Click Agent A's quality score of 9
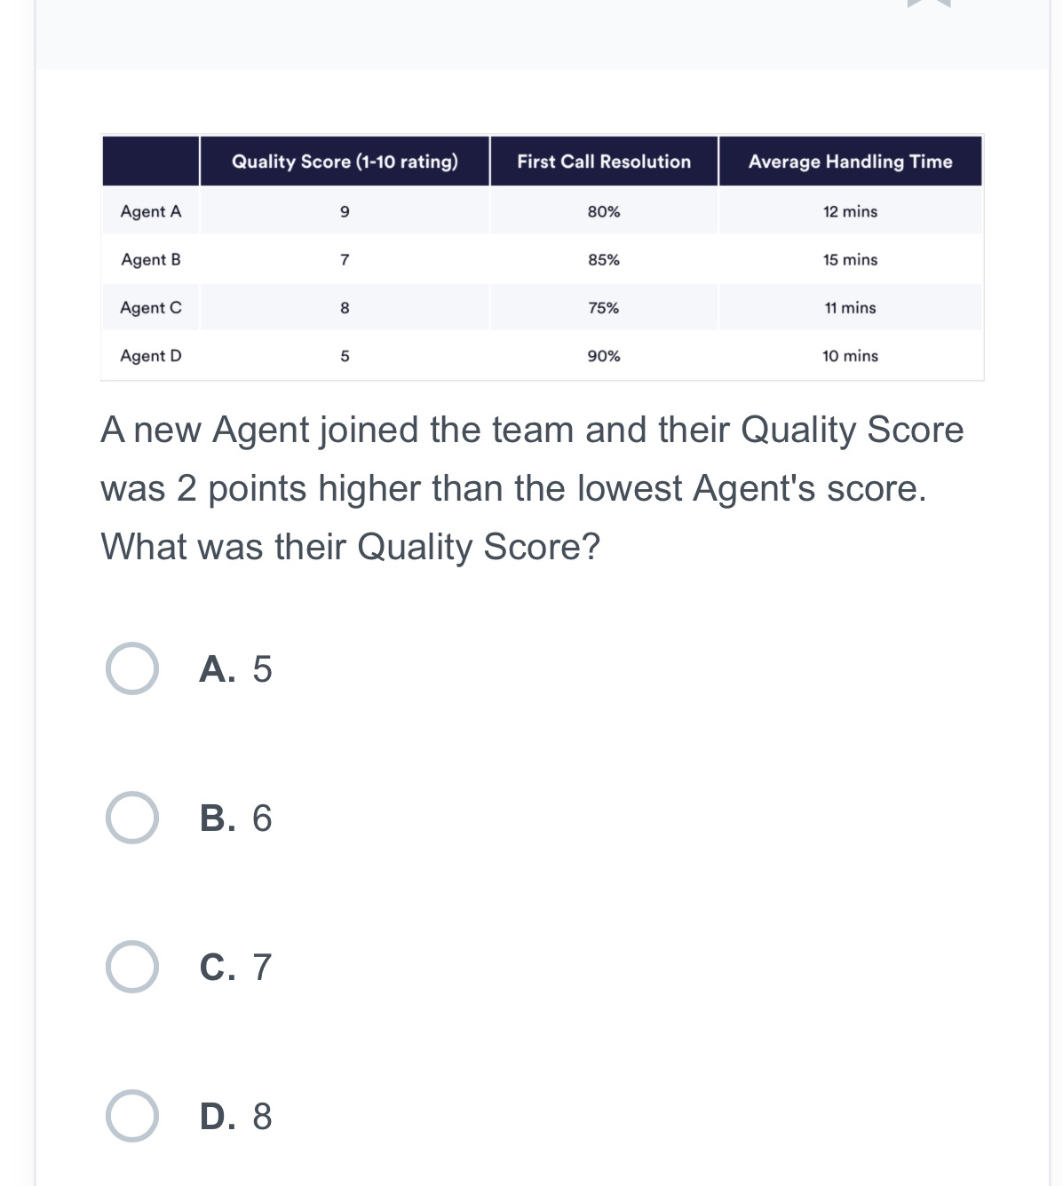Image resolution: width=1063 pixels, height=1186 pixels. tap(345, 211)
